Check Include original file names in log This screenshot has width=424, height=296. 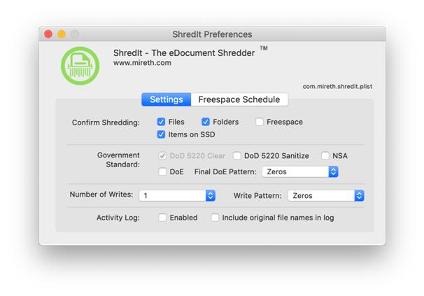click(x=215, y=218)
